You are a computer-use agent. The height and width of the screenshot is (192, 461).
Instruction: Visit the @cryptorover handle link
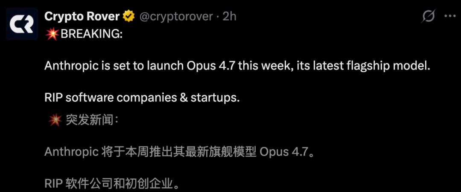coord(175,17)
